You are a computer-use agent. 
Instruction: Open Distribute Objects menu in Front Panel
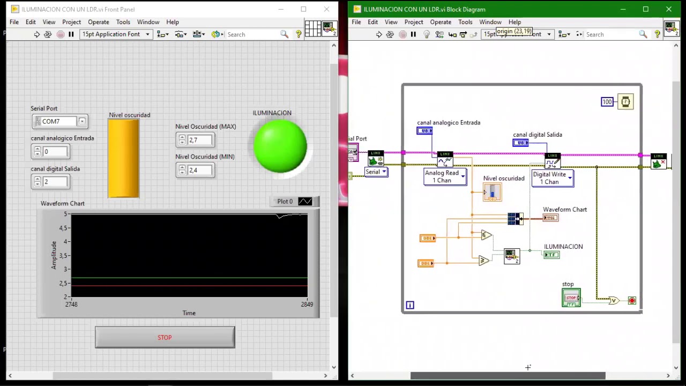click(x=181, y=34)
